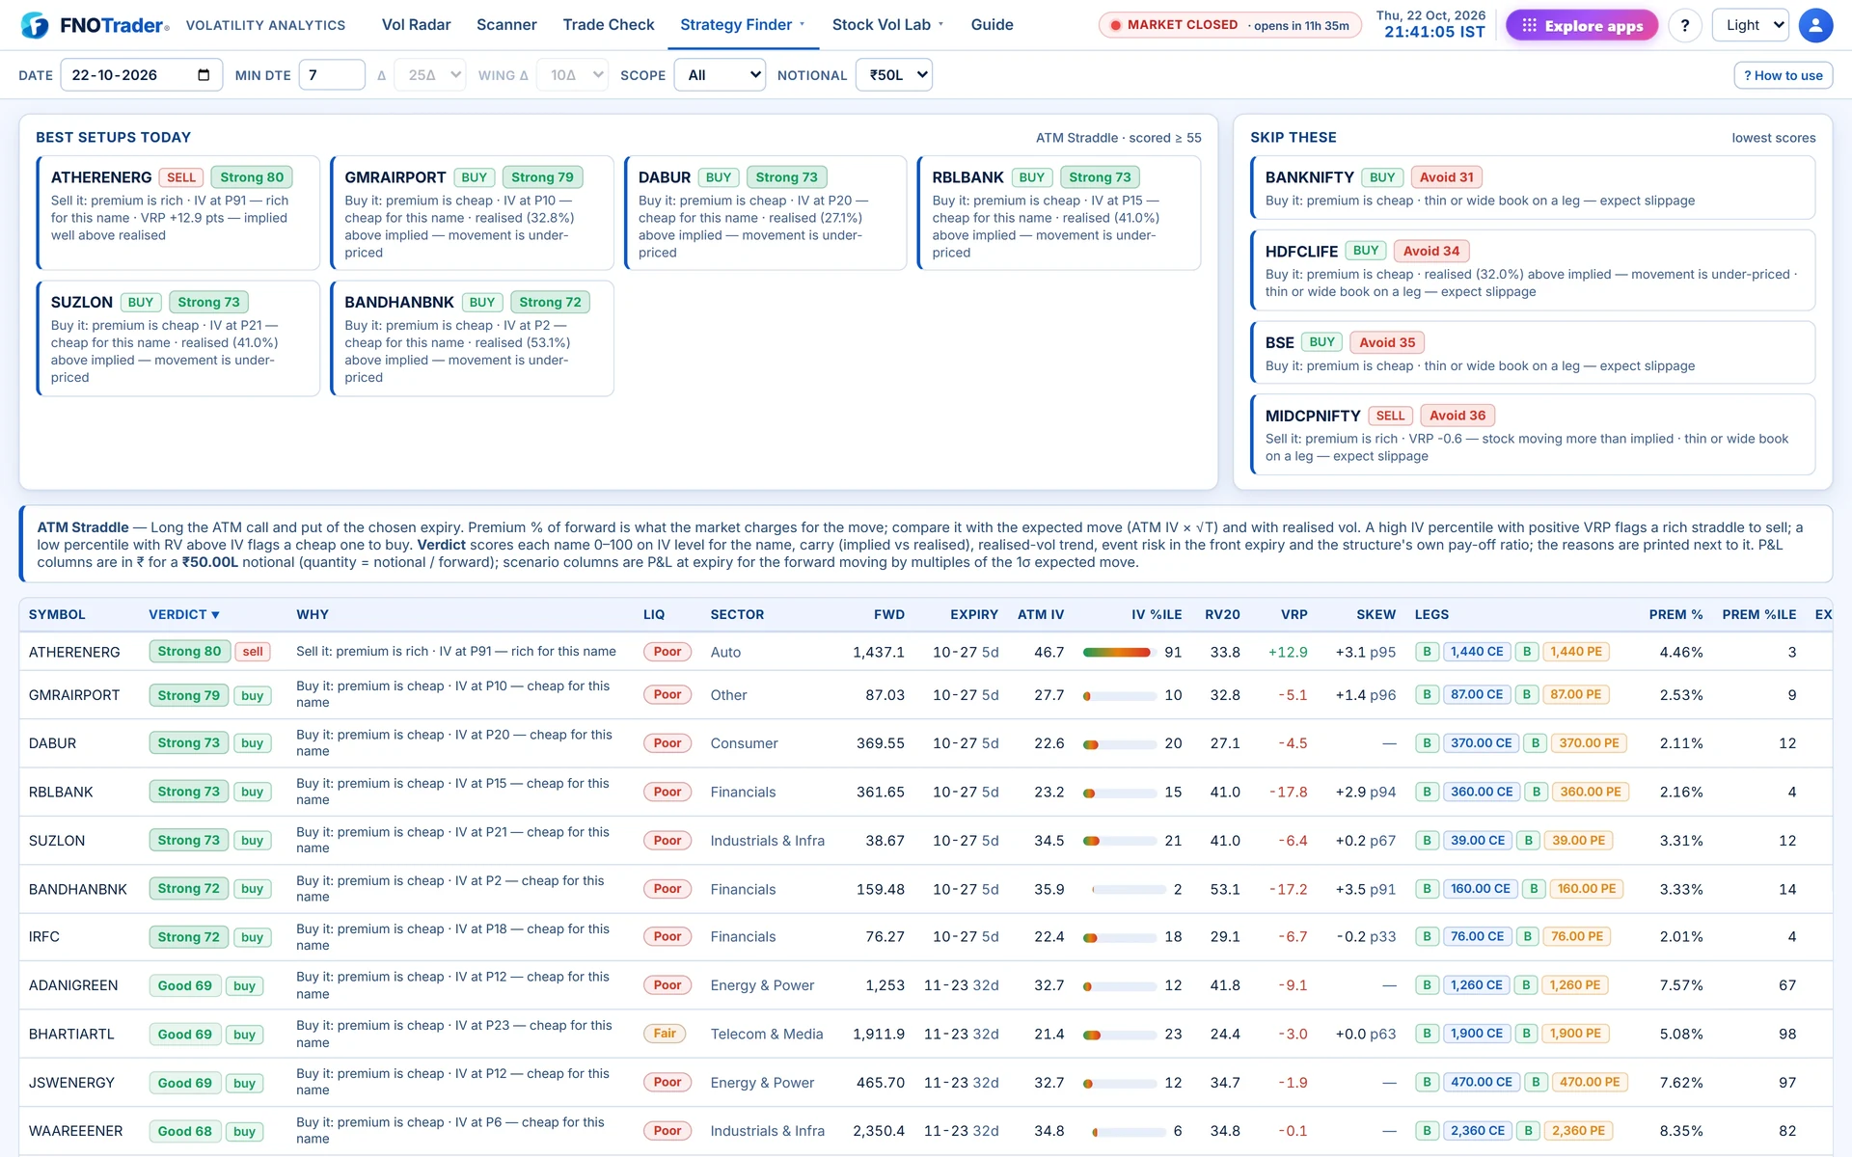The width and height of the screenshot is (1852, 1157).
Task: Click the How to use button
Action: 1783,75
